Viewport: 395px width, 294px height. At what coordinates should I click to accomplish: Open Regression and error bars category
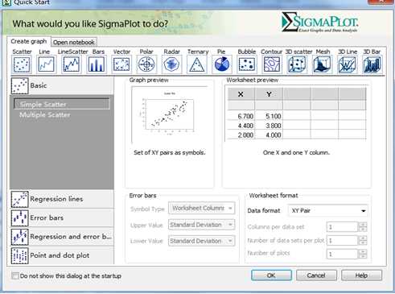tap(62, 237)
